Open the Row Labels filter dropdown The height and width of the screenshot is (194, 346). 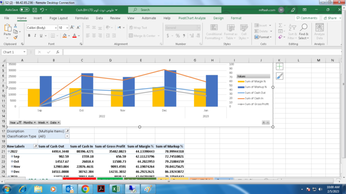pos(35,146)
